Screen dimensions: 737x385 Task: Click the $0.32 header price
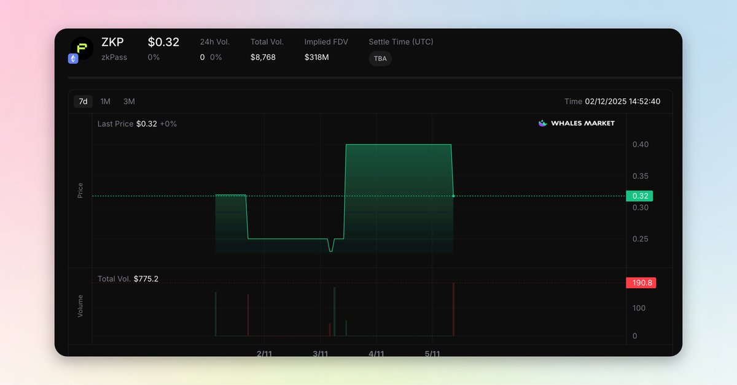[x=163, y=42]
